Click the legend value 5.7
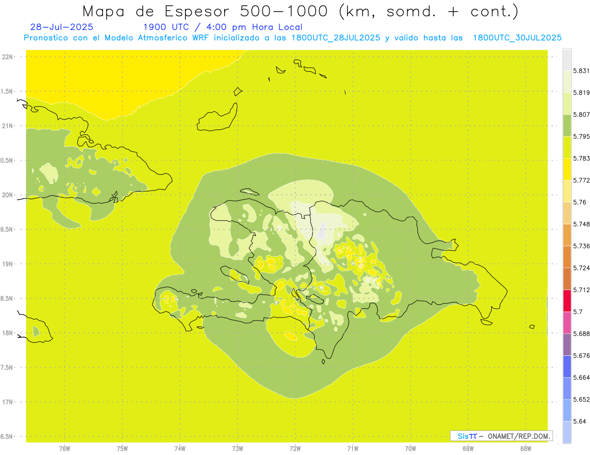 tap(578, 312)
